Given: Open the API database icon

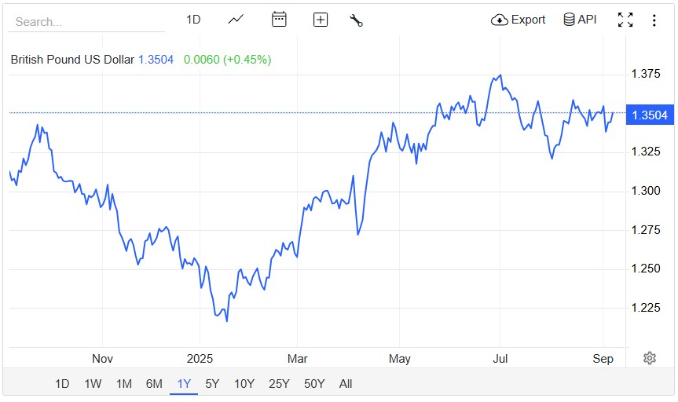Looking at the screenshot, I should 580,20.
